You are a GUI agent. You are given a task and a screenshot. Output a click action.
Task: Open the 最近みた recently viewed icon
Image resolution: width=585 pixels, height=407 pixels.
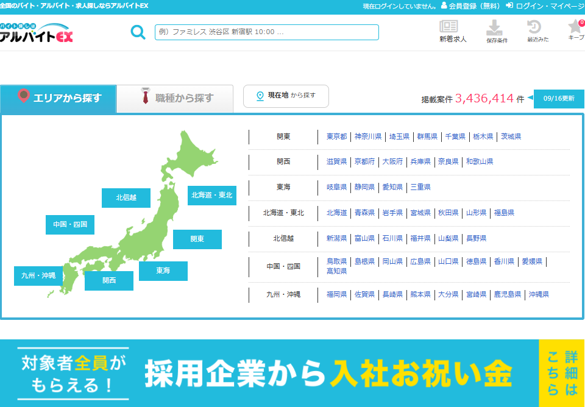(x=537, y=31)
